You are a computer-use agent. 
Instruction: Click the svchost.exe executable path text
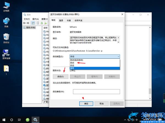tap(78, 51)
